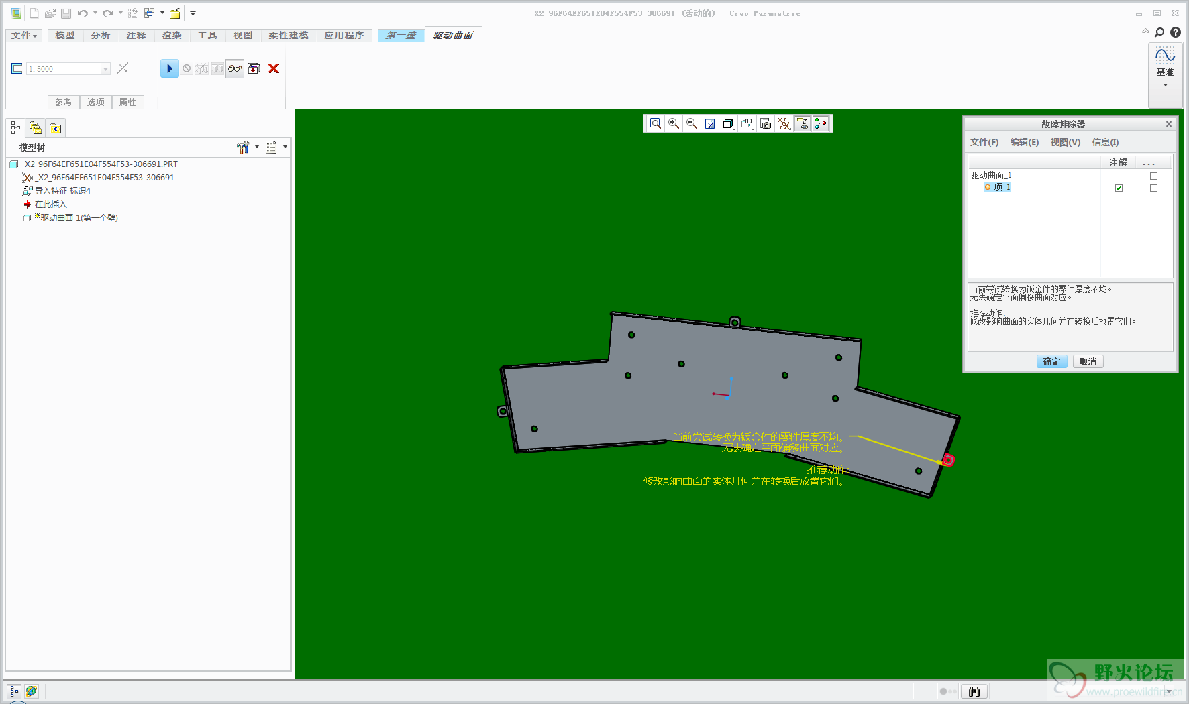The image size is (1189, 704).
Task: Open the favorites folder tab icon
Action: (56, 128)
